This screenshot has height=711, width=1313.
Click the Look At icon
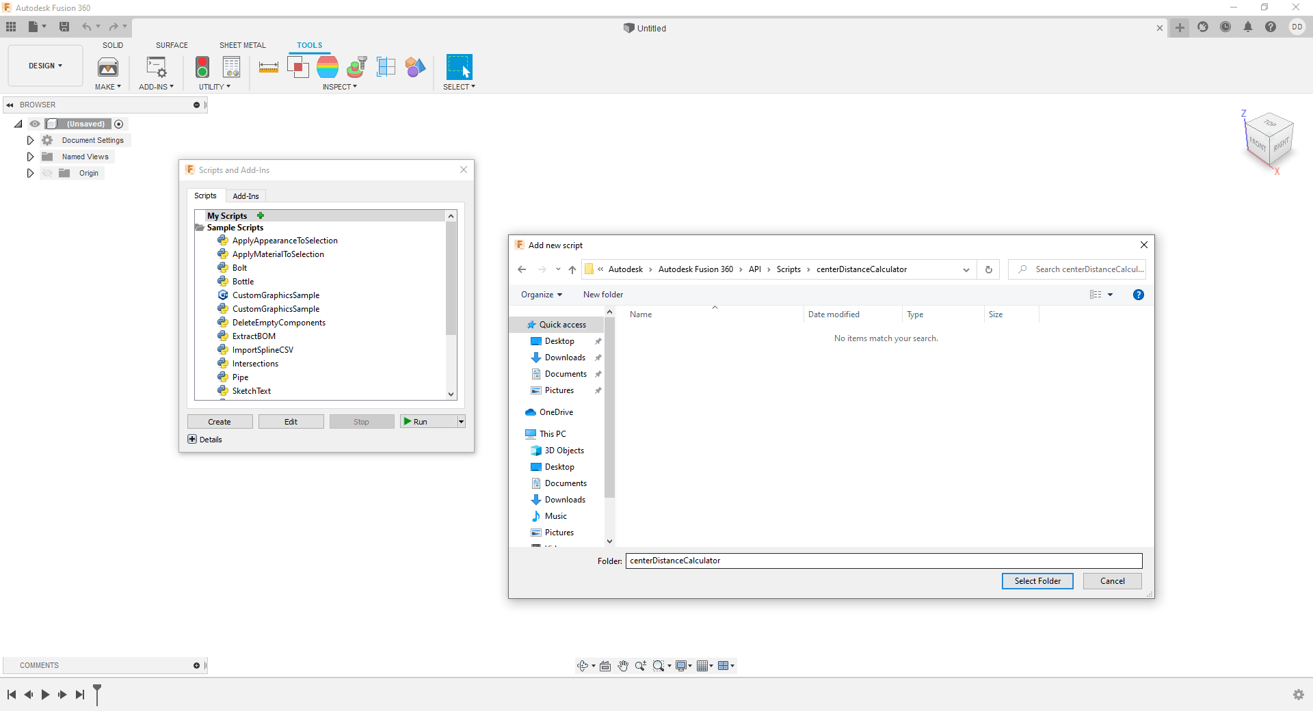pyautogui.click(x=605, y=665)
